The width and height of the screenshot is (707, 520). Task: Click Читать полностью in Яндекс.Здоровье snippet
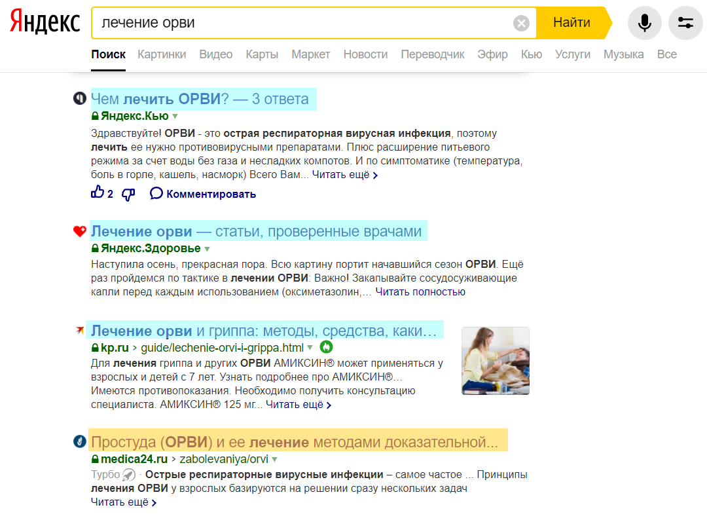tap(420, 292)
